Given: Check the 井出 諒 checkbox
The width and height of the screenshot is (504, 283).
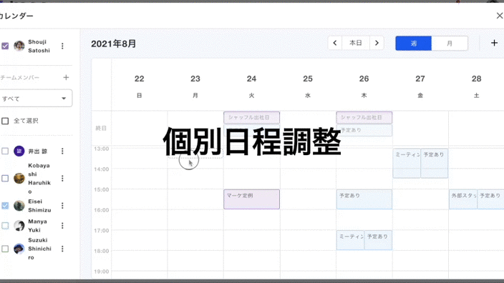Looking at the screenshot, I should (x=5, y=151).
